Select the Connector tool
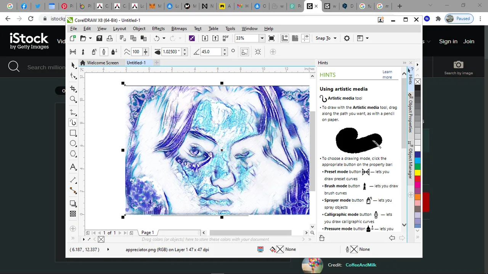The height and width of the screenshot is (274, 488). pyautogui.click(x=73, y=190)
